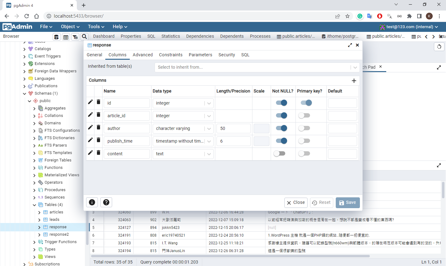Open the Search Objects magnifier tool
Screen dimensions: 446x266
[85, 37]
